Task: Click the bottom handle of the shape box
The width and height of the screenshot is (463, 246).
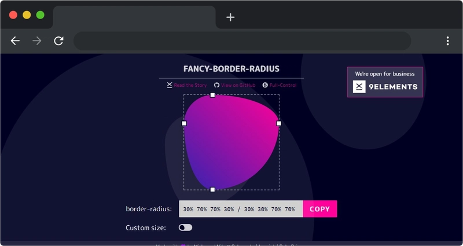Action: click(212, 189)
